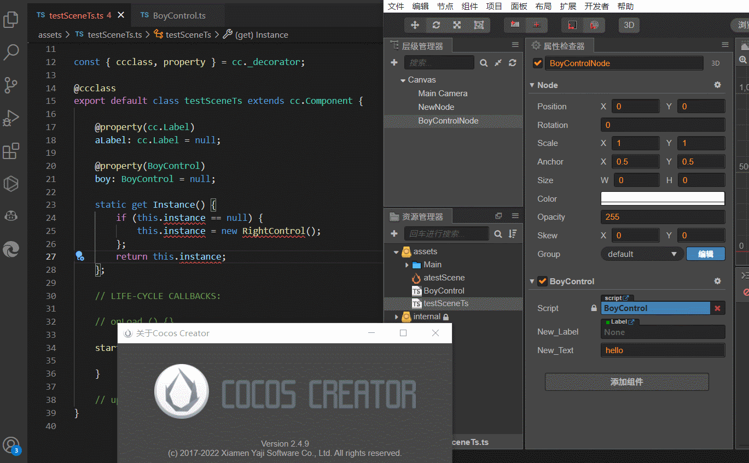
Task: Open the 帮助 menu
Action: coord(625,7)
